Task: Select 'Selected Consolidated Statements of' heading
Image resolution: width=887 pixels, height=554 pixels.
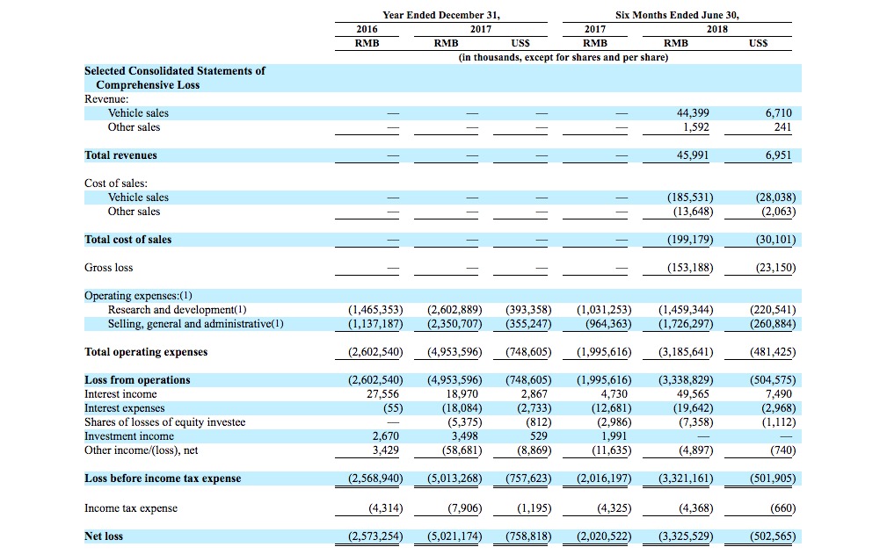Action: pyautogui.click(x=175, y=71)
